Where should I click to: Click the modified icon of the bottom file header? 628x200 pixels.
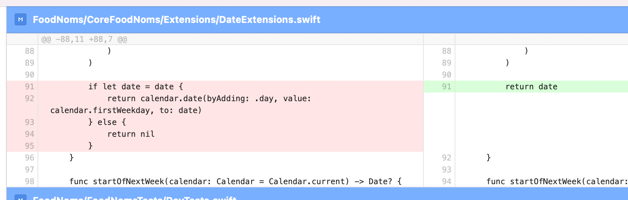pos(21,197)
